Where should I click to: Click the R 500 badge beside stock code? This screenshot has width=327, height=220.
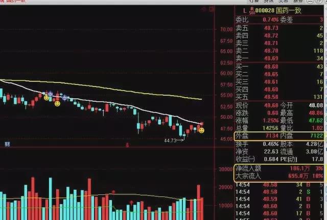point(252,10)
